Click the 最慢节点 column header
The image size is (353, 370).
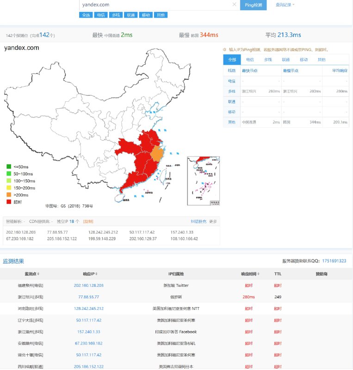pos(291,71)
